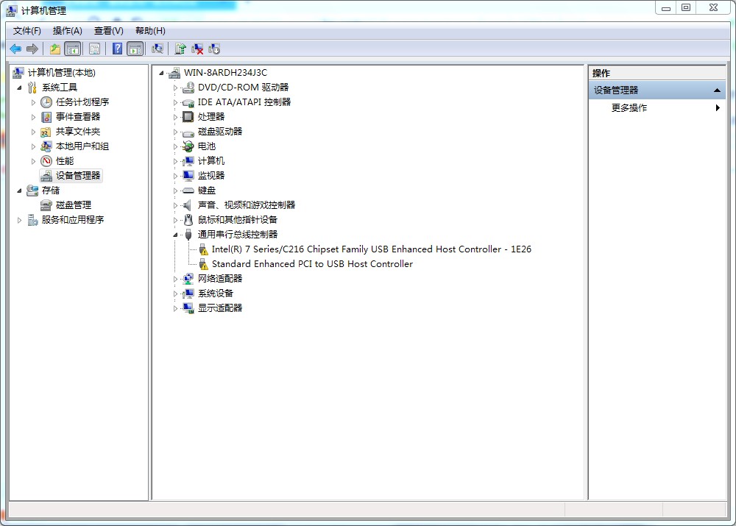736x526 pixels.
Task: Expand the 网络适配器 device category
Action: tap(176, 279)
